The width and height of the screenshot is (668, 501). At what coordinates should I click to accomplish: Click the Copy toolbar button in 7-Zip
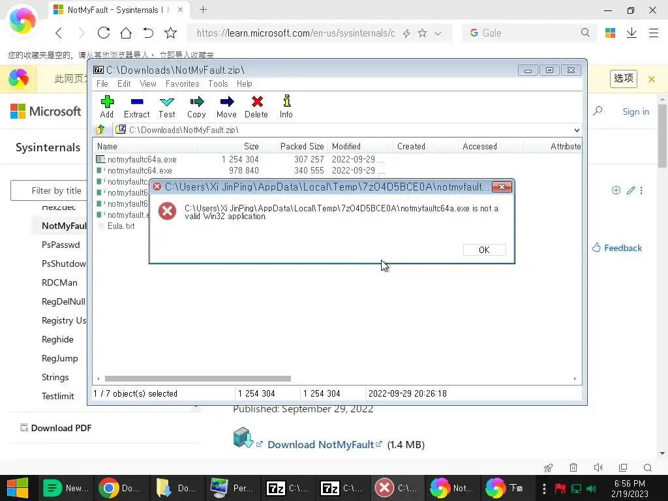coord(196,107)
